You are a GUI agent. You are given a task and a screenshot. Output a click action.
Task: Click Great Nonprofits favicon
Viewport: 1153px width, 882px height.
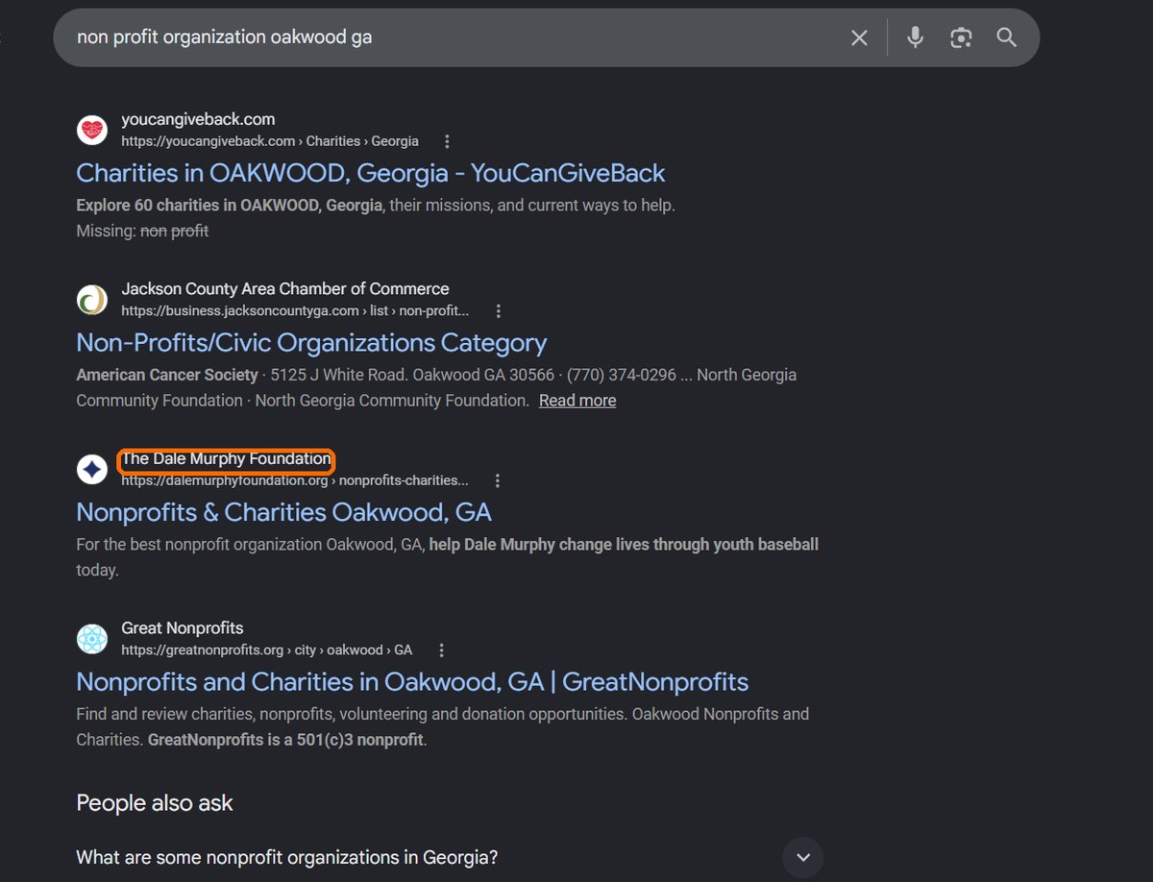(92, 639)
